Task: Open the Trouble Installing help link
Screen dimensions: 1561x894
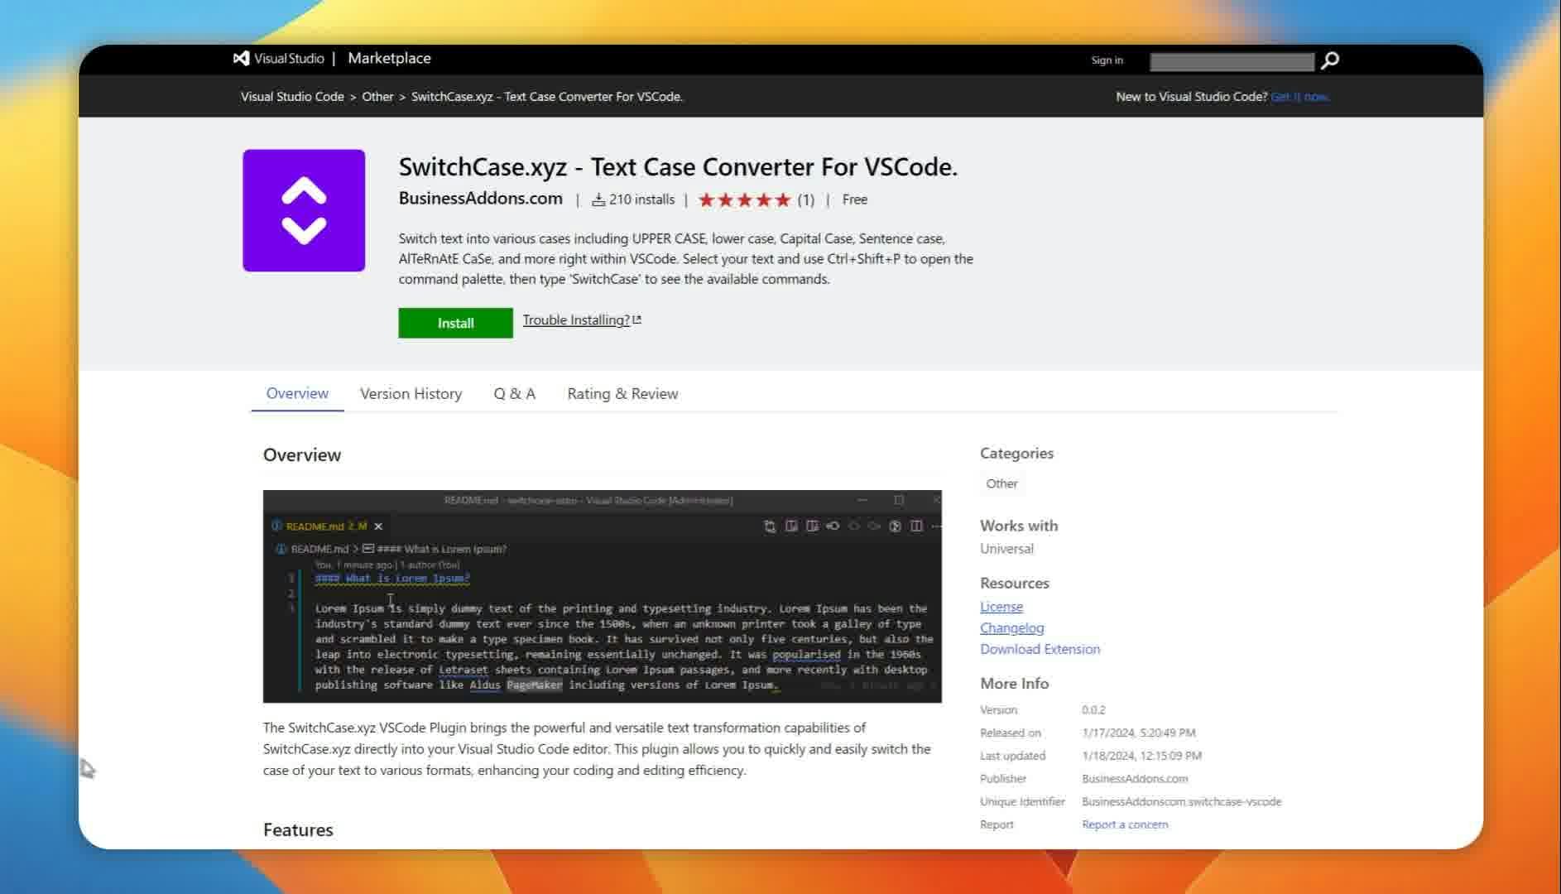Action: click(x=576, y=320)
